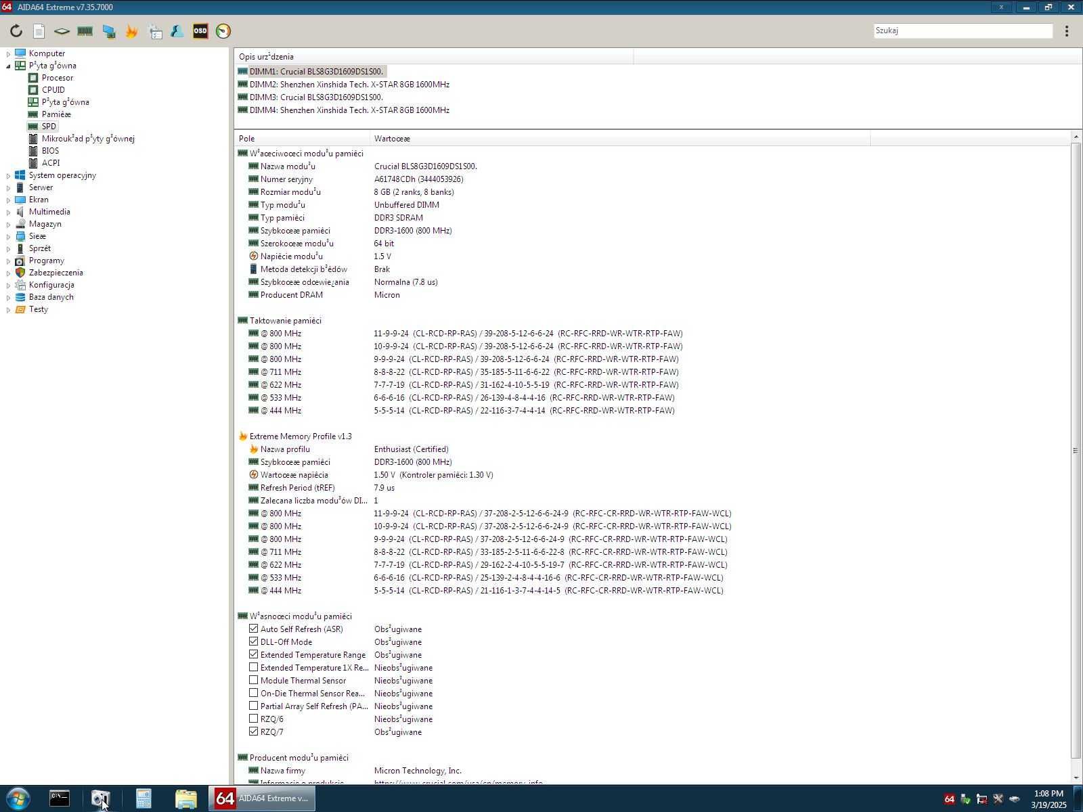Click the blue person toolbar icon
The image size is (1083, 812).
click(177, 31)
